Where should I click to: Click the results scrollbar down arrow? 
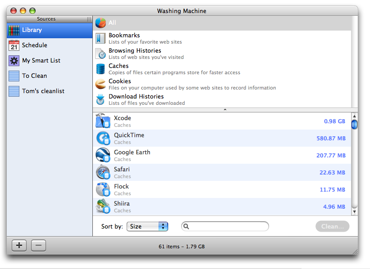354,211
